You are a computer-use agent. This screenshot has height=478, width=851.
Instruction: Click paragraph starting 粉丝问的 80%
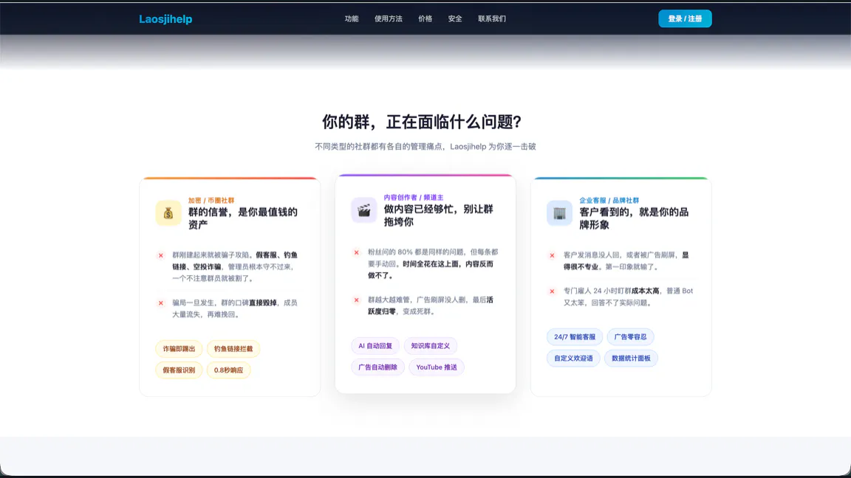433,264
